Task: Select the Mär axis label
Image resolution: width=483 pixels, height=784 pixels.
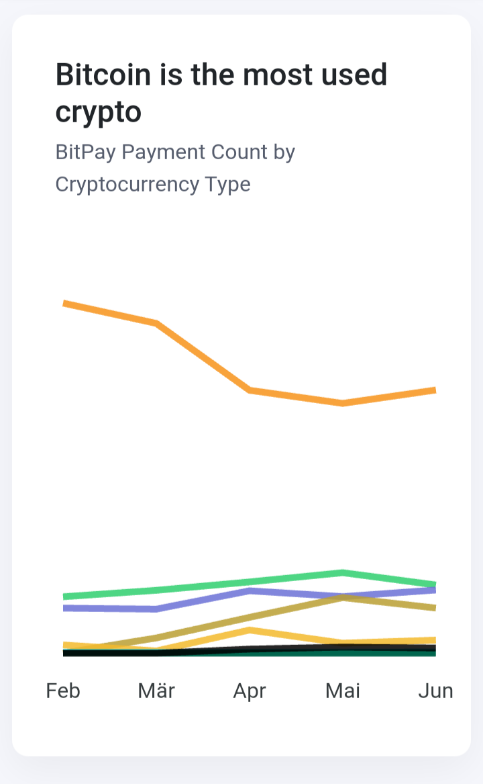Action: 156,691
